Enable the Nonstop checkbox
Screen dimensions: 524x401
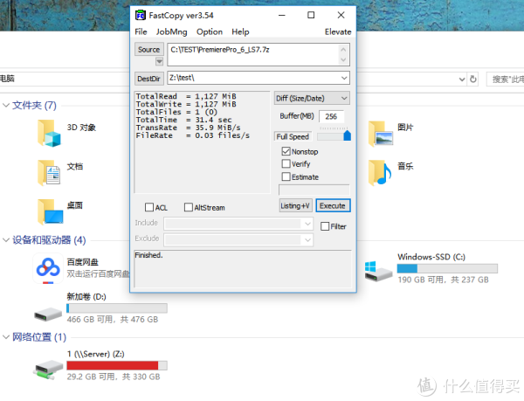[x=286, y=151]
